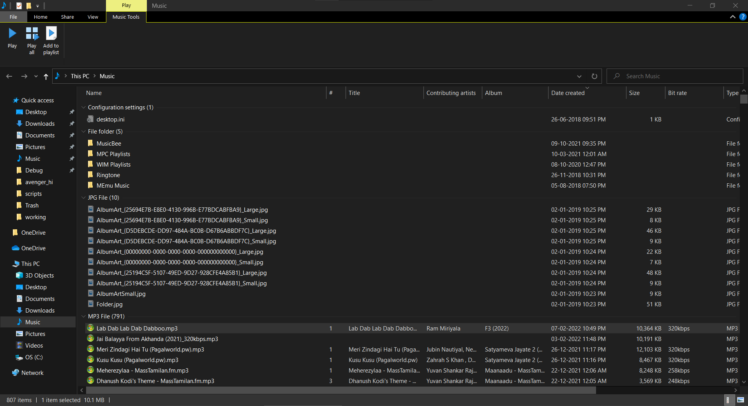The width and height of the screenshot is (748, 406).
Task: Collapse the ribbon using the chevron arrow
Action: 733,17
